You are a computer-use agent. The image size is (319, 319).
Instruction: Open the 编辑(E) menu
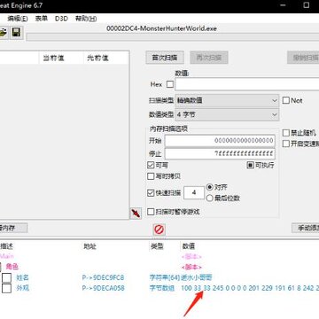18,19
